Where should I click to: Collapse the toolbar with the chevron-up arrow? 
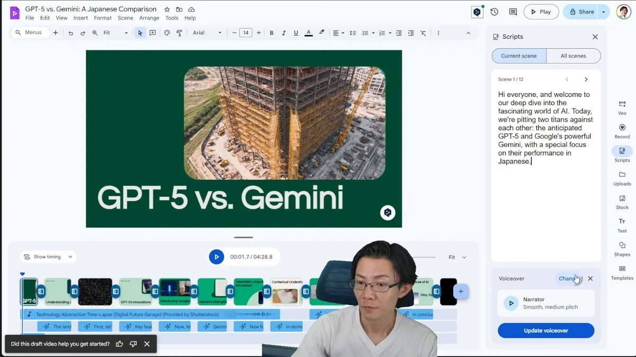pos(468,33)
